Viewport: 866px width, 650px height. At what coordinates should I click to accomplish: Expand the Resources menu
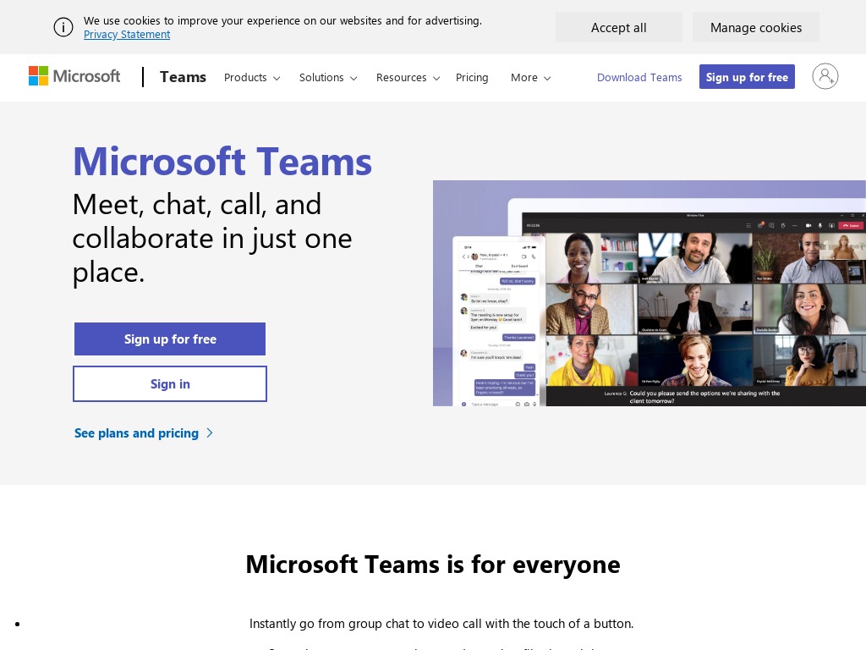click(408, 77)
